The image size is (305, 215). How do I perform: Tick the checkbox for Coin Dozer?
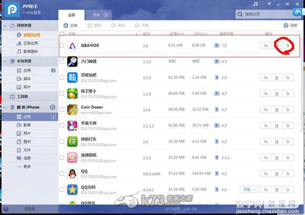coord(62,110)
